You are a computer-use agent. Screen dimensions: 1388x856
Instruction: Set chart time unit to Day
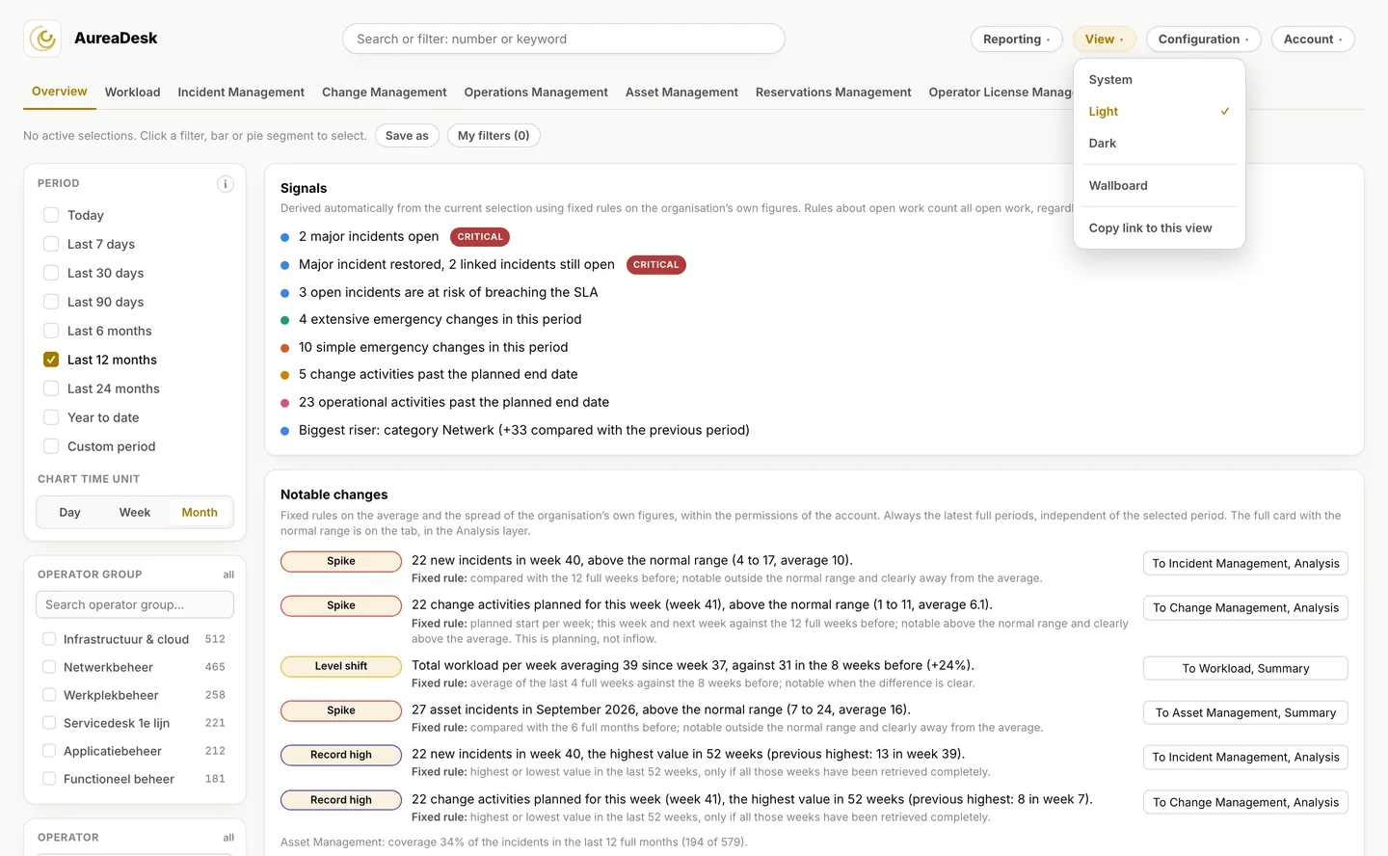pyautogui.click(x=69, y=513)
